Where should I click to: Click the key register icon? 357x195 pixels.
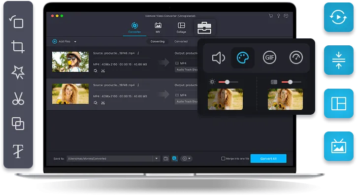click(278, 16)
